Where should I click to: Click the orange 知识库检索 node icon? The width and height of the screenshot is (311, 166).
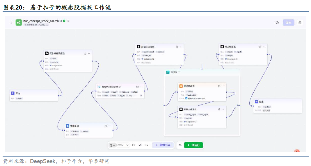pyautogui.click(x=181, y=86)
